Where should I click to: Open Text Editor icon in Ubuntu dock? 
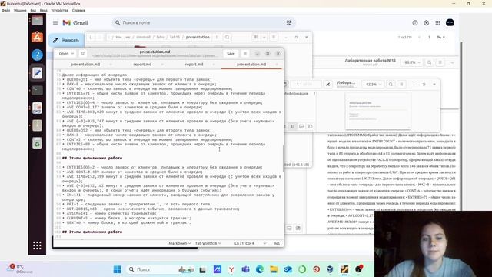[x=37, y=73]
